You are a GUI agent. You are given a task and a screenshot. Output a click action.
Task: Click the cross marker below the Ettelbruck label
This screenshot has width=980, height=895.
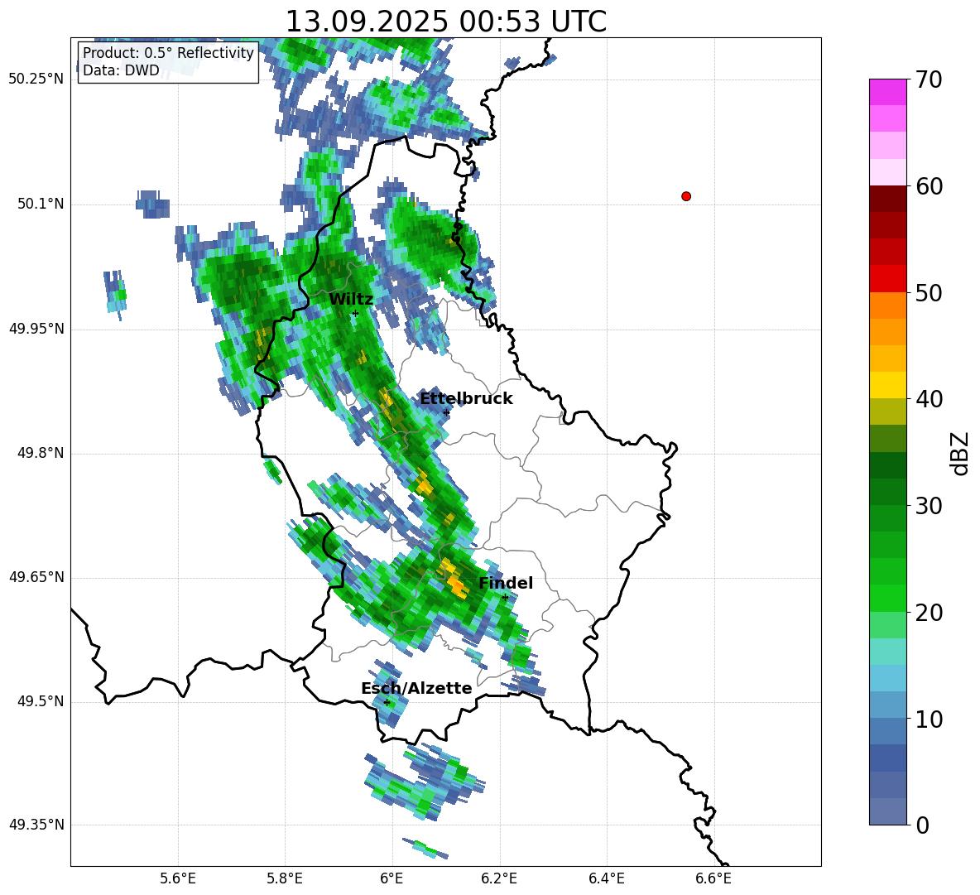click(x=446, y=412)
